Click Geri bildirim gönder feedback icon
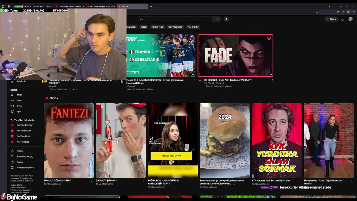 pos(12,168)
